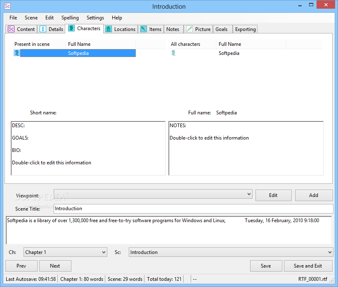Click the character icon in Present in scene row
338x287 pixels.
pyautogui.click(x=17, y=53)
